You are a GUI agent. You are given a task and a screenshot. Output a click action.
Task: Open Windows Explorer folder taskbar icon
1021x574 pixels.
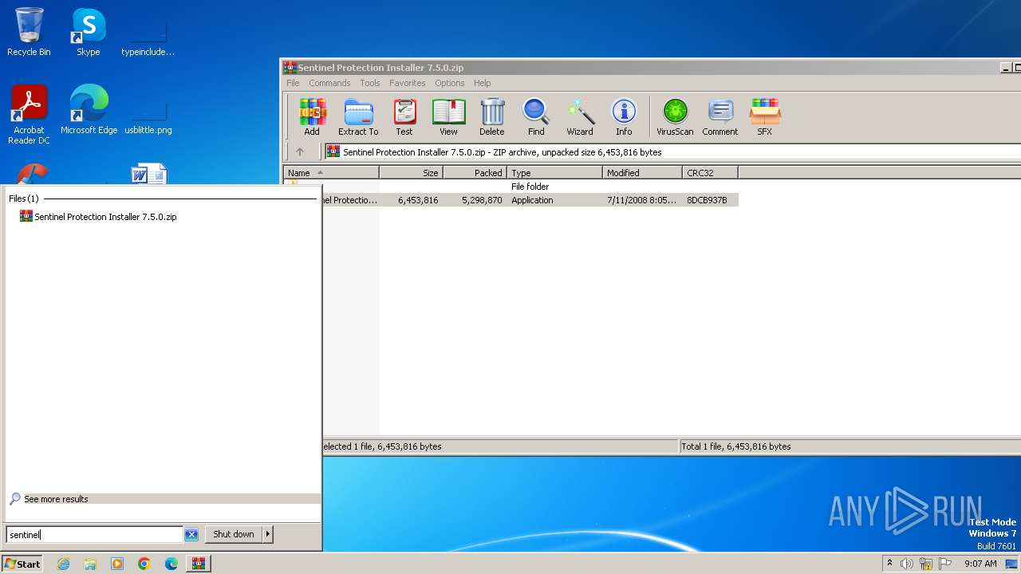click(x=90, y=564)
